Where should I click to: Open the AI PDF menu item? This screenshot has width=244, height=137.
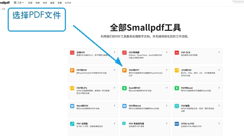tap(68, 3)
